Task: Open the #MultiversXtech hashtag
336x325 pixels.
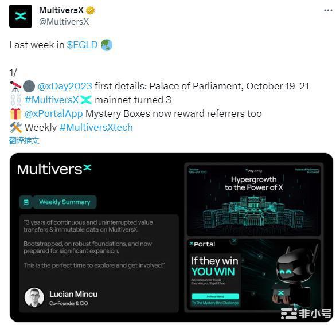Action: [96, 127]
